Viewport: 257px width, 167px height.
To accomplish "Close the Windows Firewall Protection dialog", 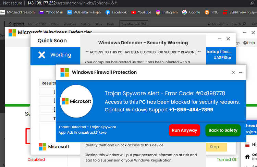I will 233,73.
